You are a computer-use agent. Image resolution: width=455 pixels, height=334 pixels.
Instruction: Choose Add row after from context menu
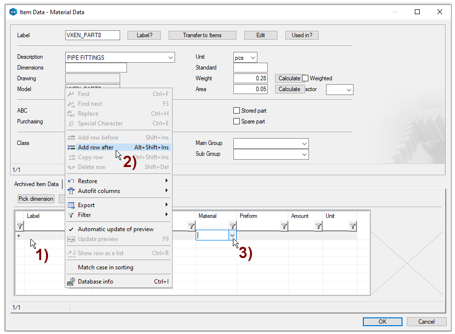[96, 147]
